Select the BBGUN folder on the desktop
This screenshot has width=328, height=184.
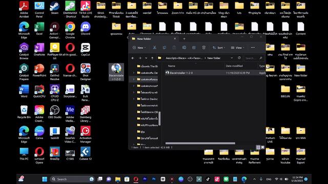(x=285, y=91)
